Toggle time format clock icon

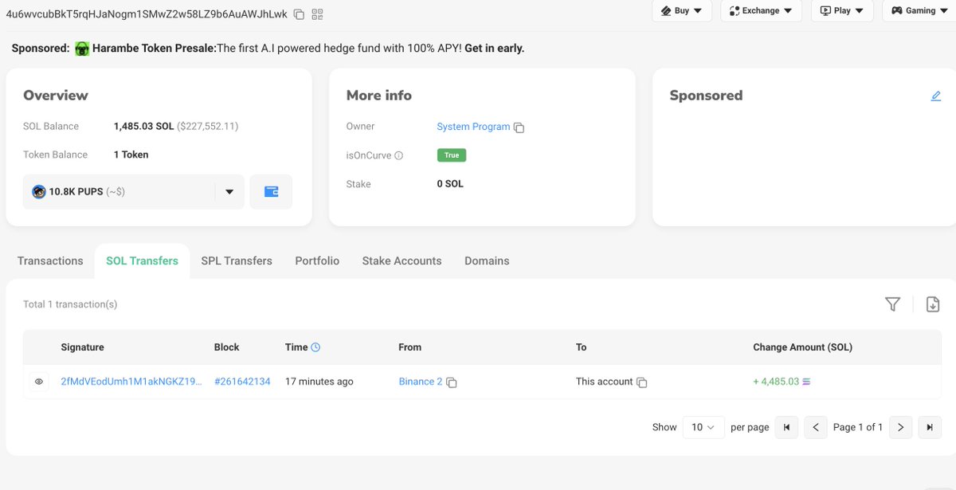coord(315,347)
